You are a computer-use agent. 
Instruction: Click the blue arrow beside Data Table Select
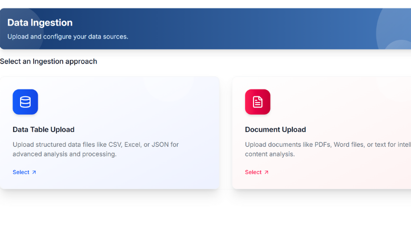(34, 172)
